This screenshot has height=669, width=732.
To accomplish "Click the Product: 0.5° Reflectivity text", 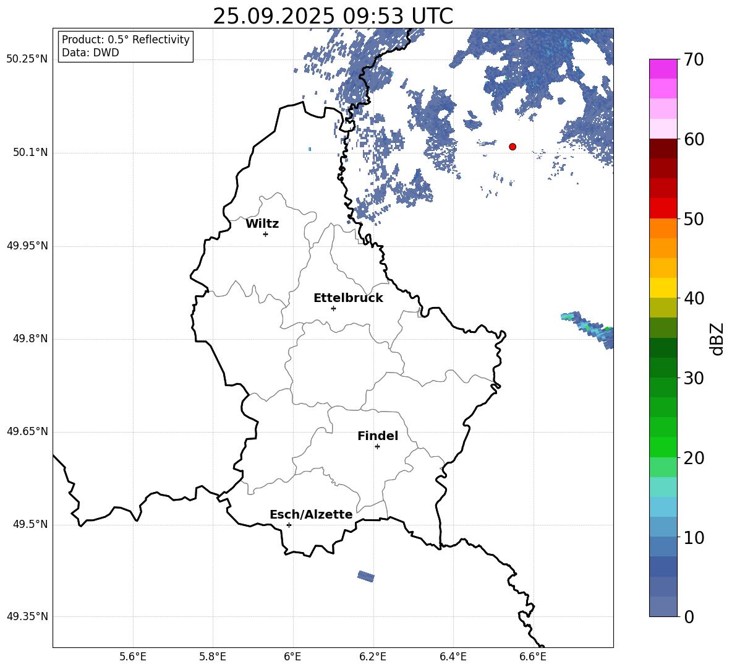I will (x=126, y=39).
